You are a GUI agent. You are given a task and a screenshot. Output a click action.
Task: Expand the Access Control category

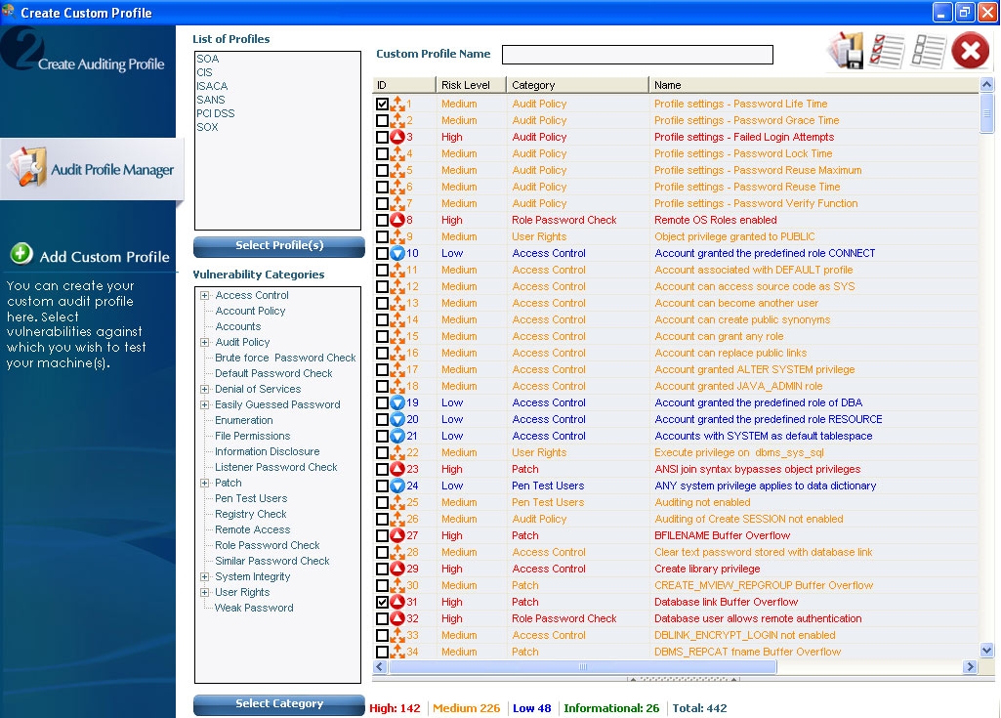[204, 295]
